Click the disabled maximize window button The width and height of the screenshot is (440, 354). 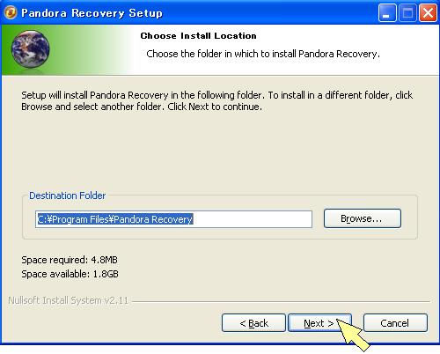pos(407,13)
